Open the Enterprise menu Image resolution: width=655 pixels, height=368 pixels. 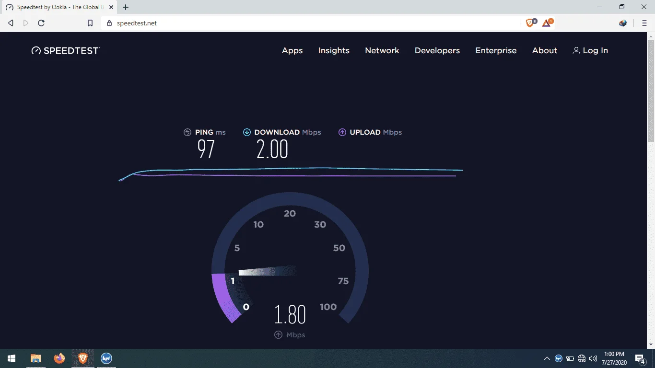(x=496, y=50)
